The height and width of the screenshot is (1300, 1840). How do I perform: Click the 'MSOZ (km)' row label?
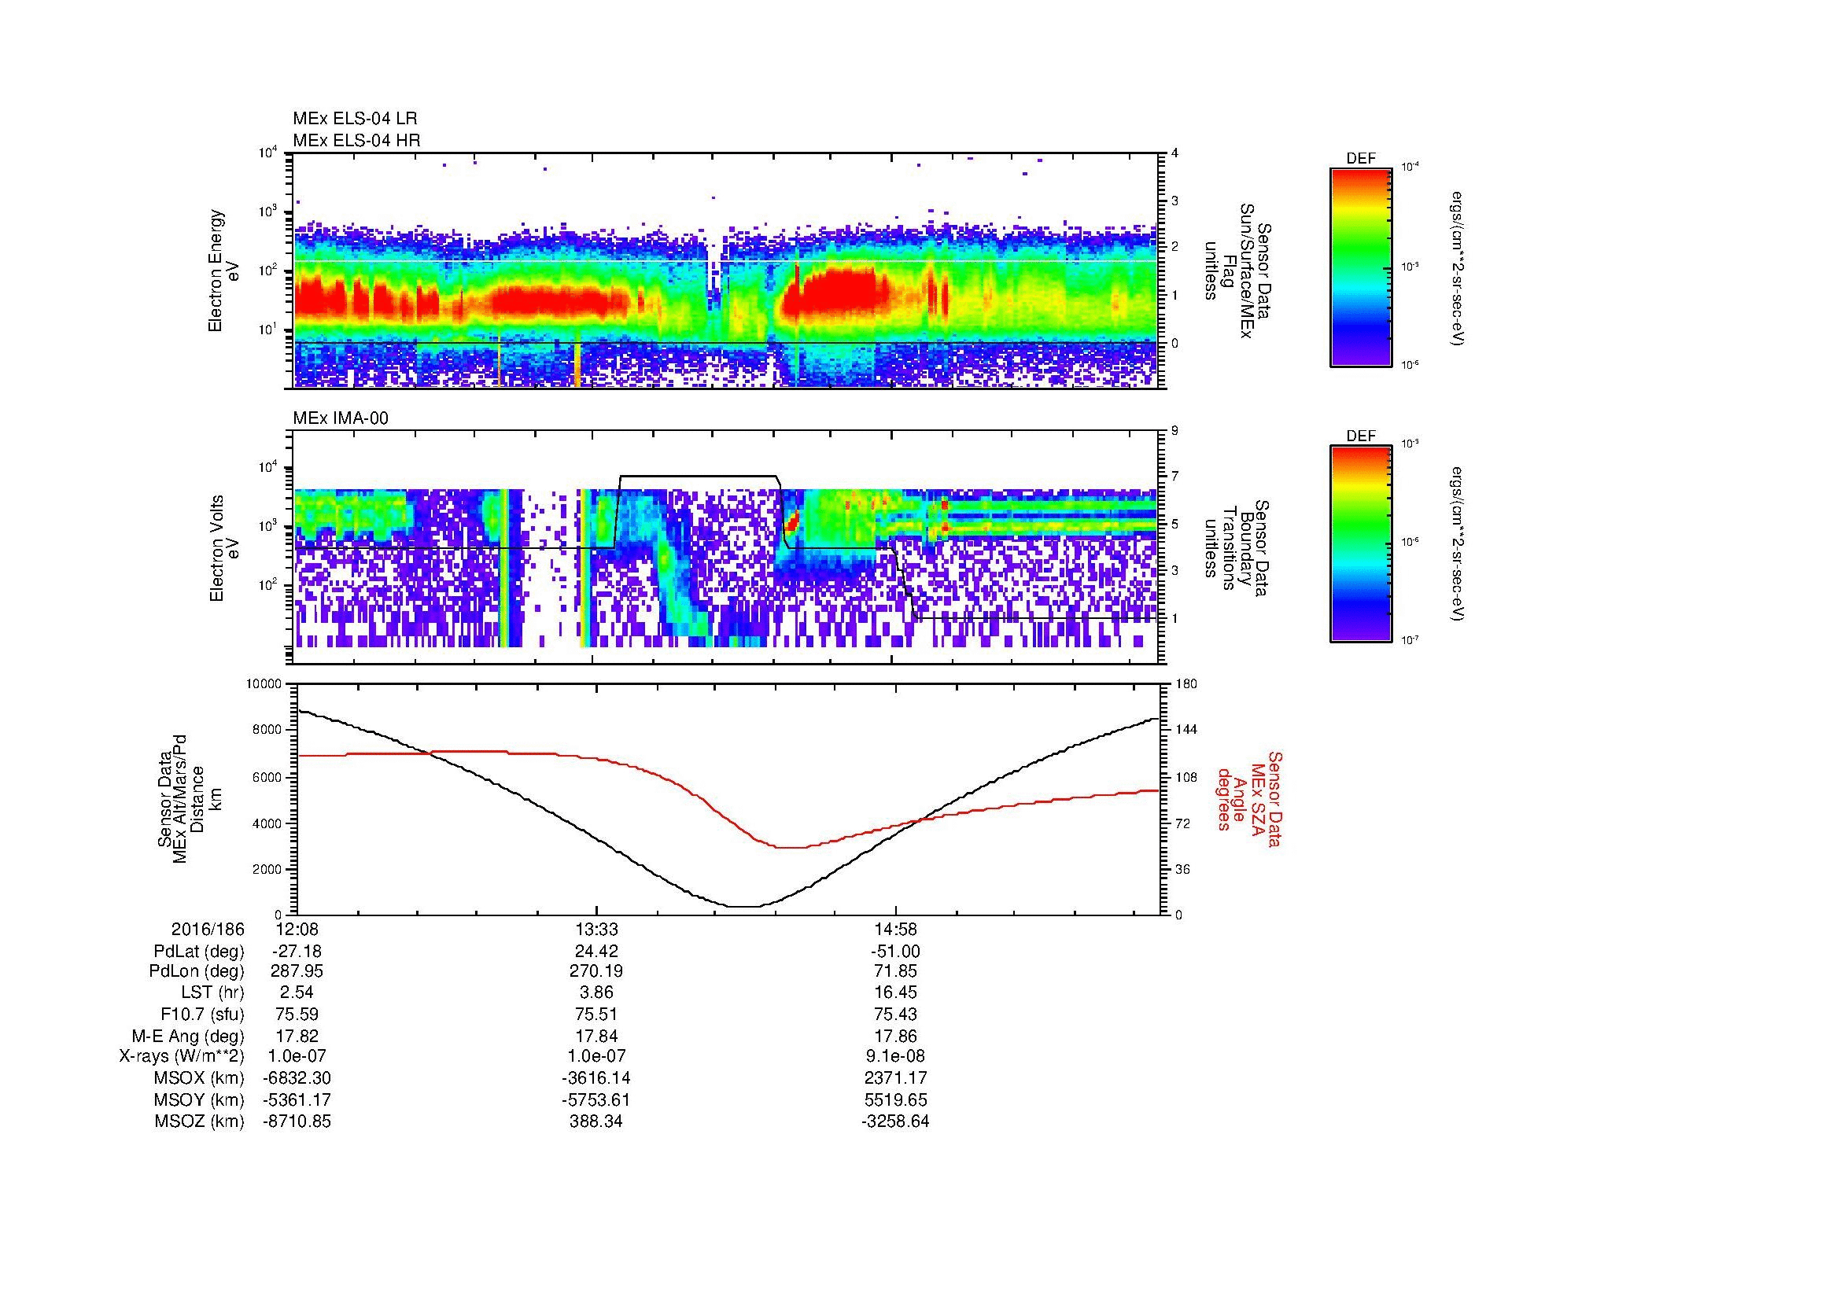tap(200, 1121)
